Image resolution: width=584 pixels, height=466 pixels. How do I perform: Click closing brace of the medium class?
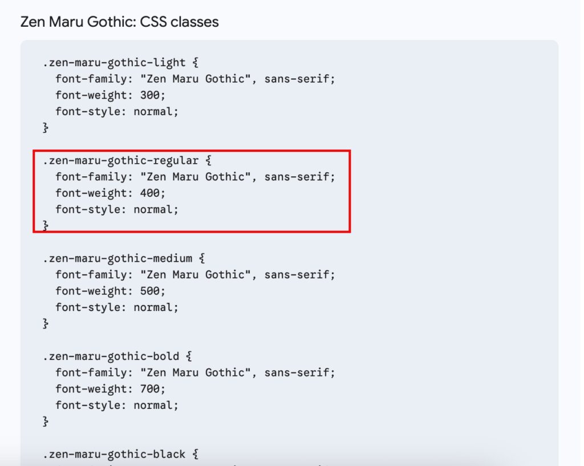[46, 324]
